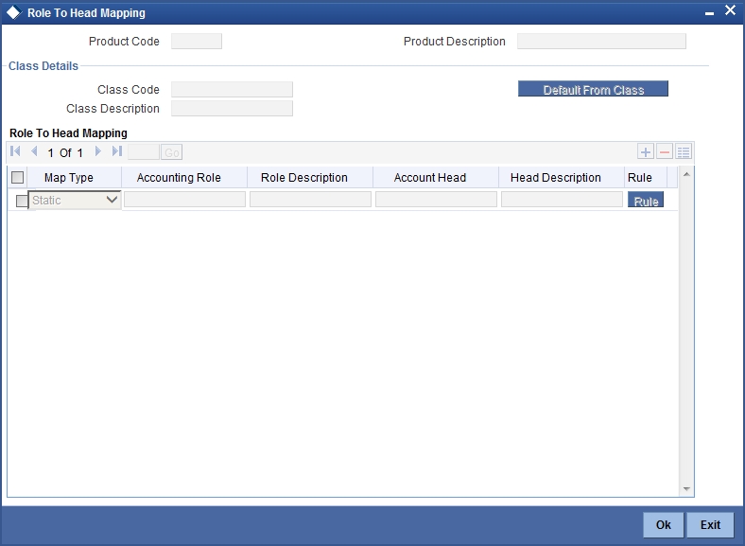The height and width of the screenshot is (546, 745).
Task: Open single record view icon
Action: (x=684, y=152)
